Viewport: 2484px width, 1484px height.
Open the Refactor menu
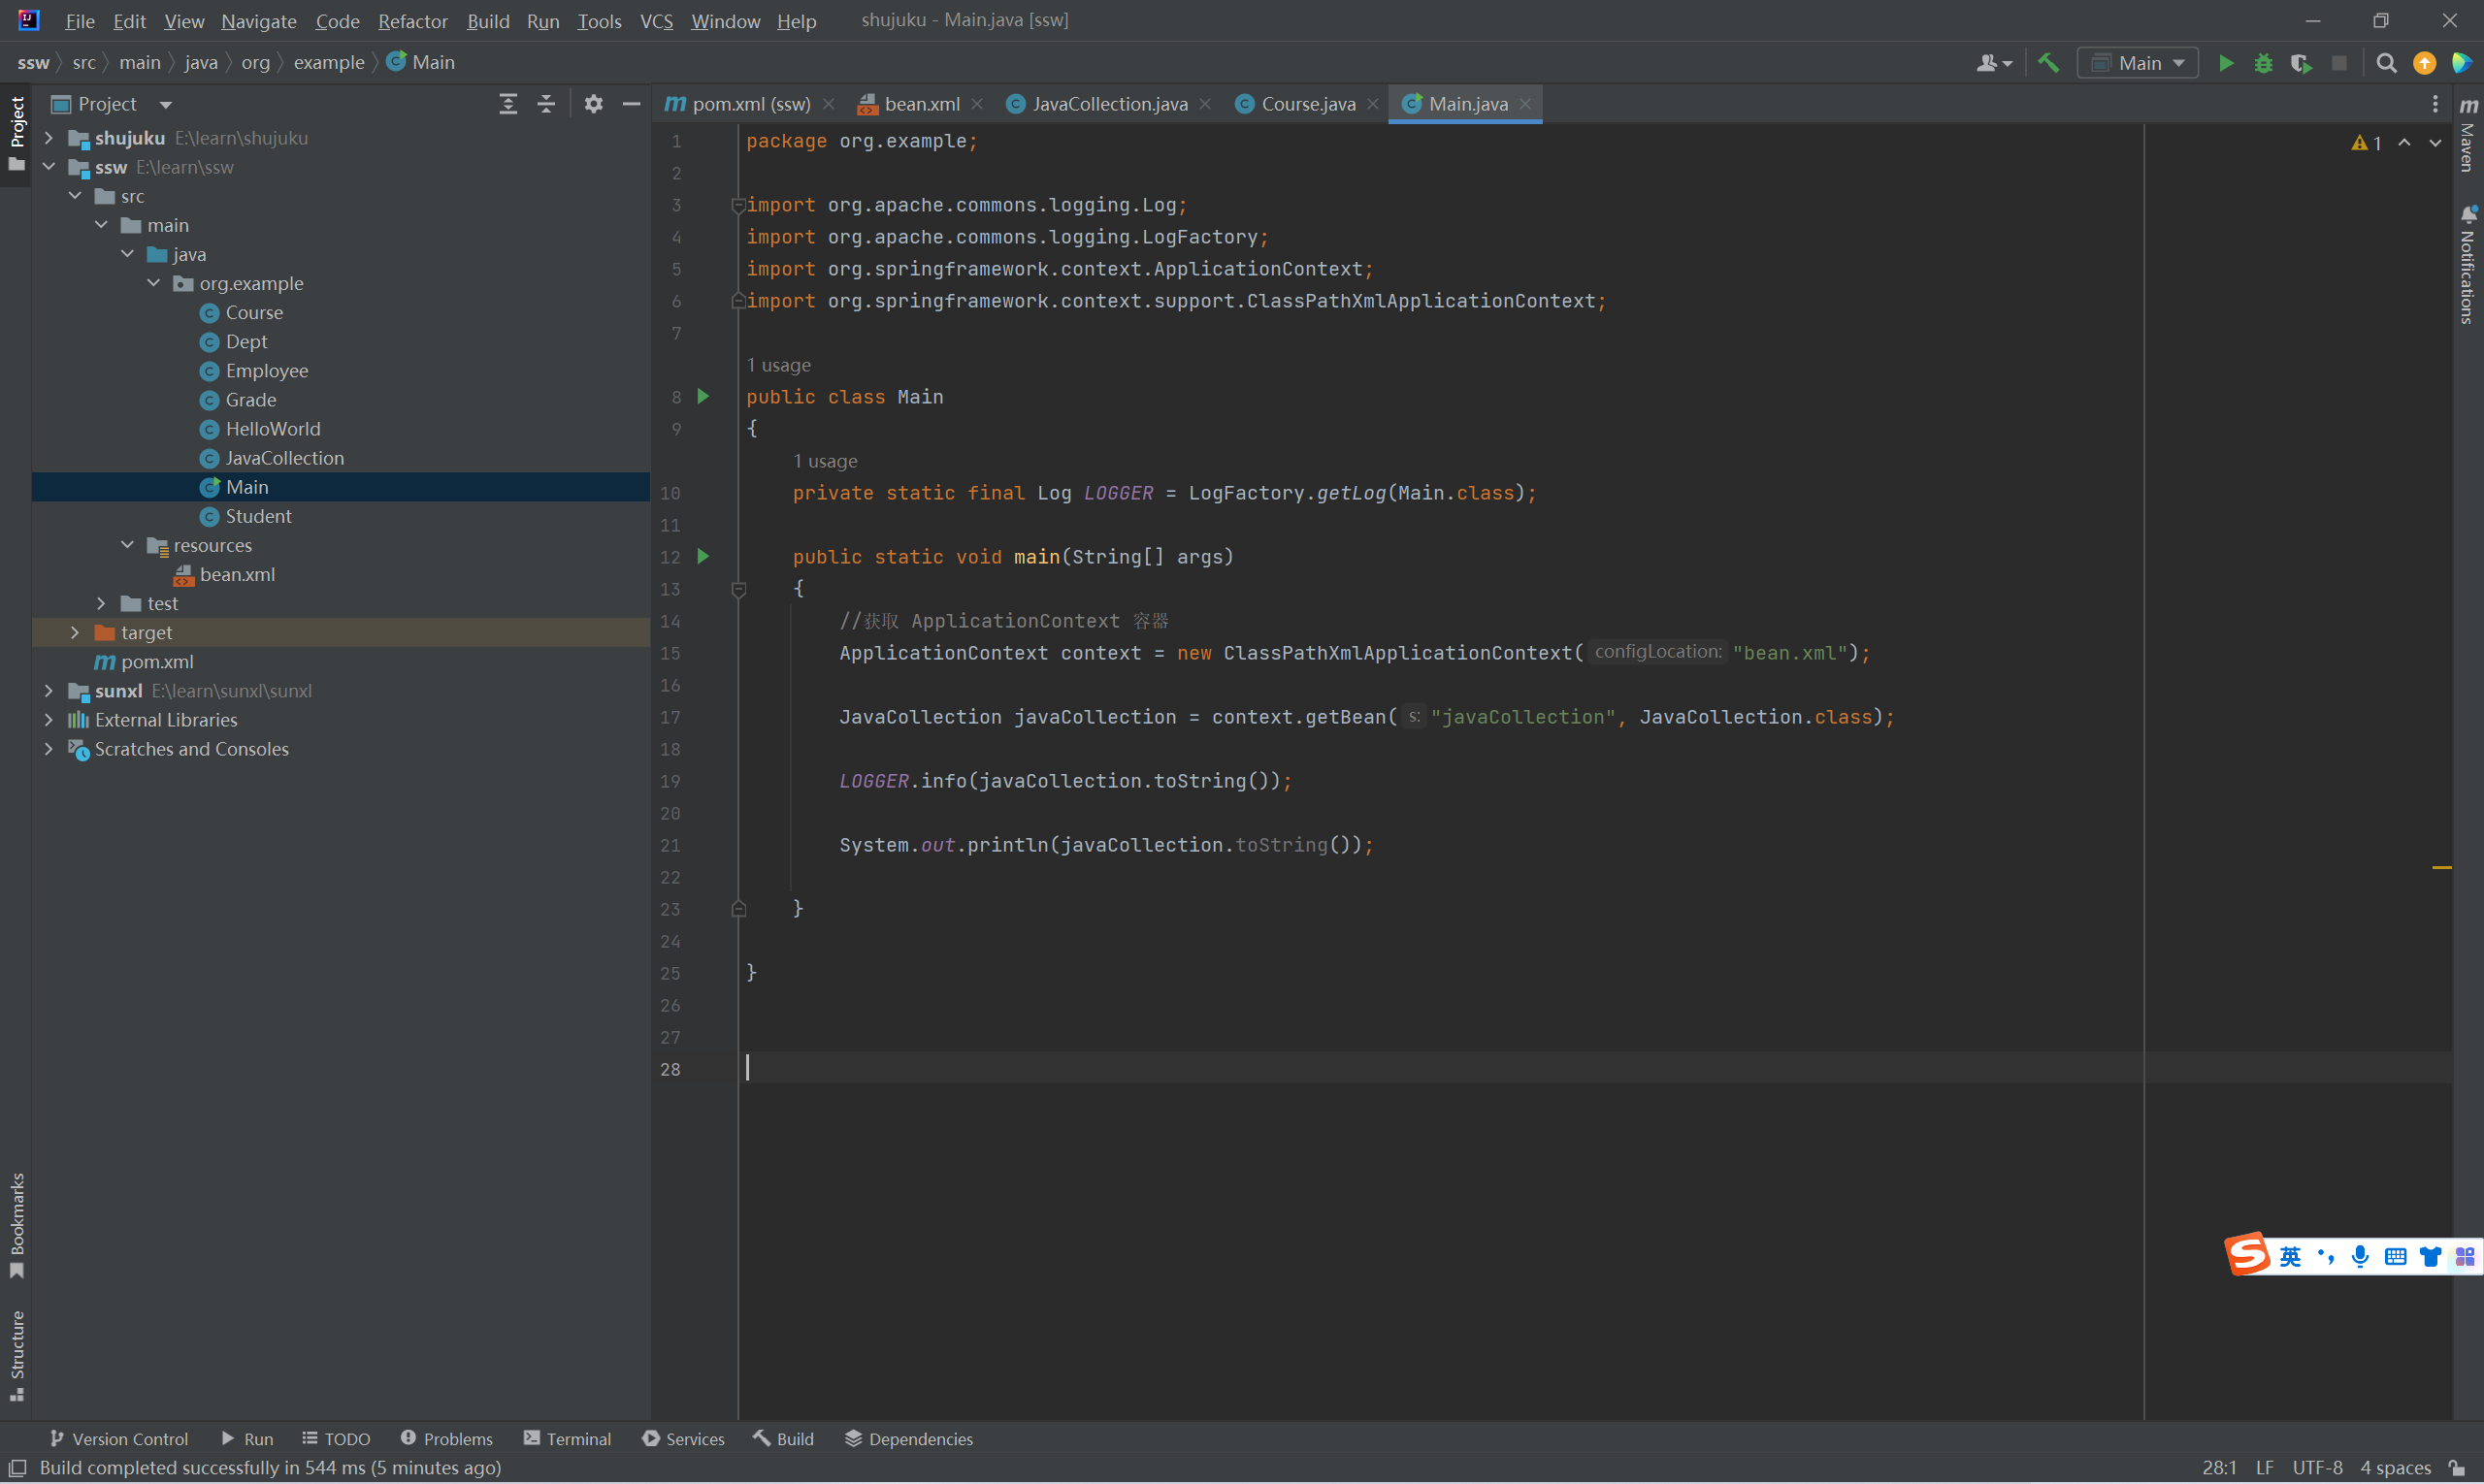412,21
